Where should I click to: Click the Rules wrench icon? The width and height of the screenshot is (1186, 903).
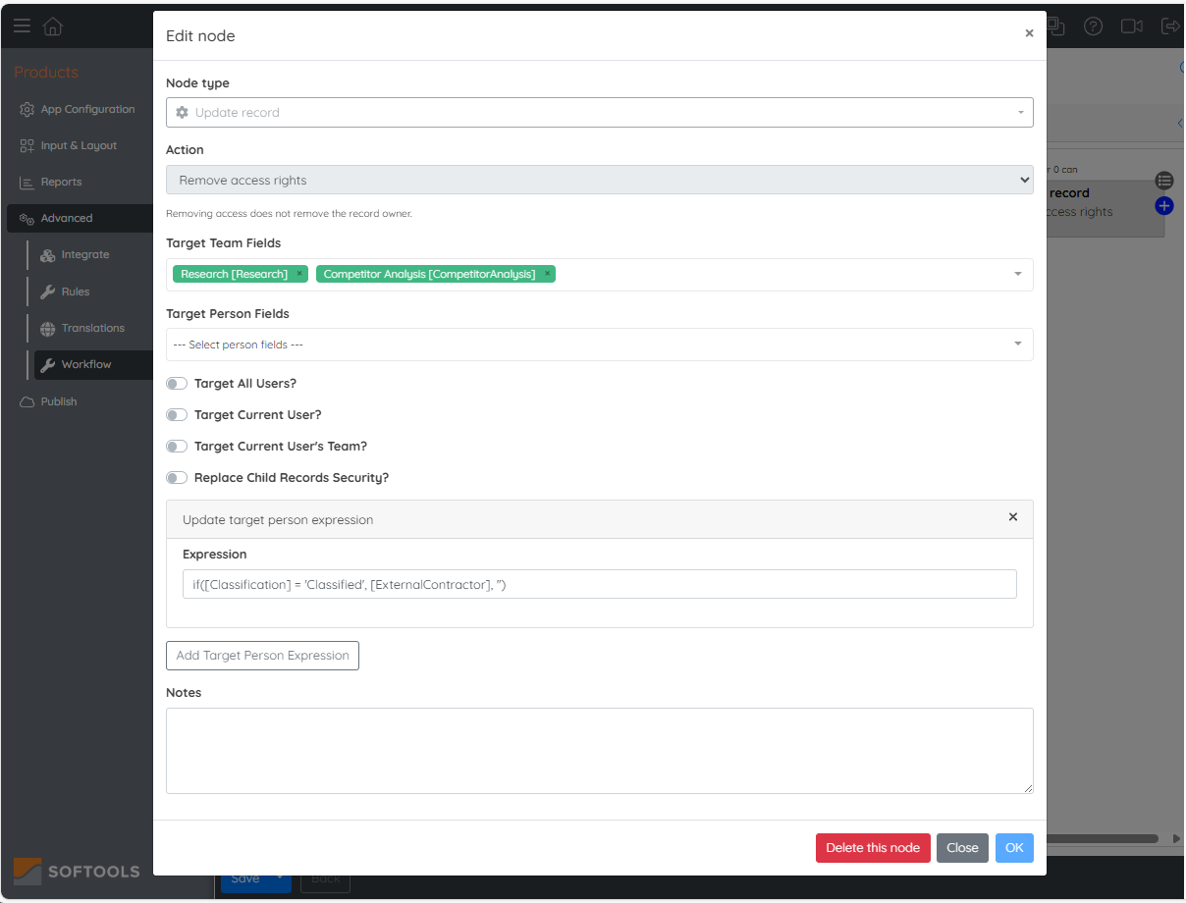[x=47, y=292]
